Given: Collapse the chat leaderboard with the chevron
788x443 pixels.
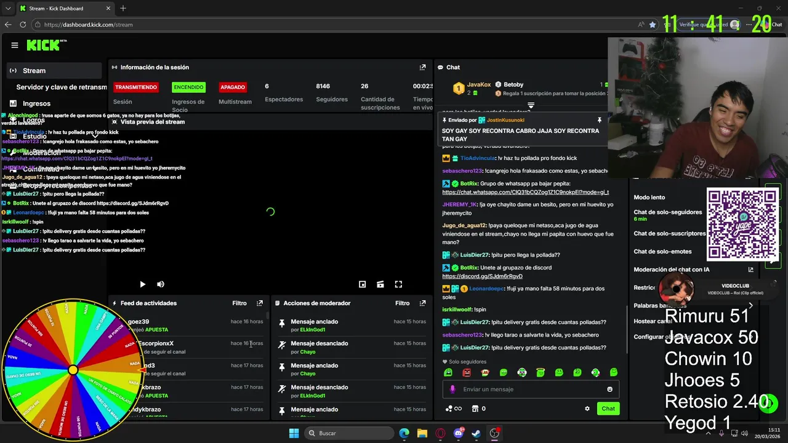Looking at the screenshot, I should [531, 106].
